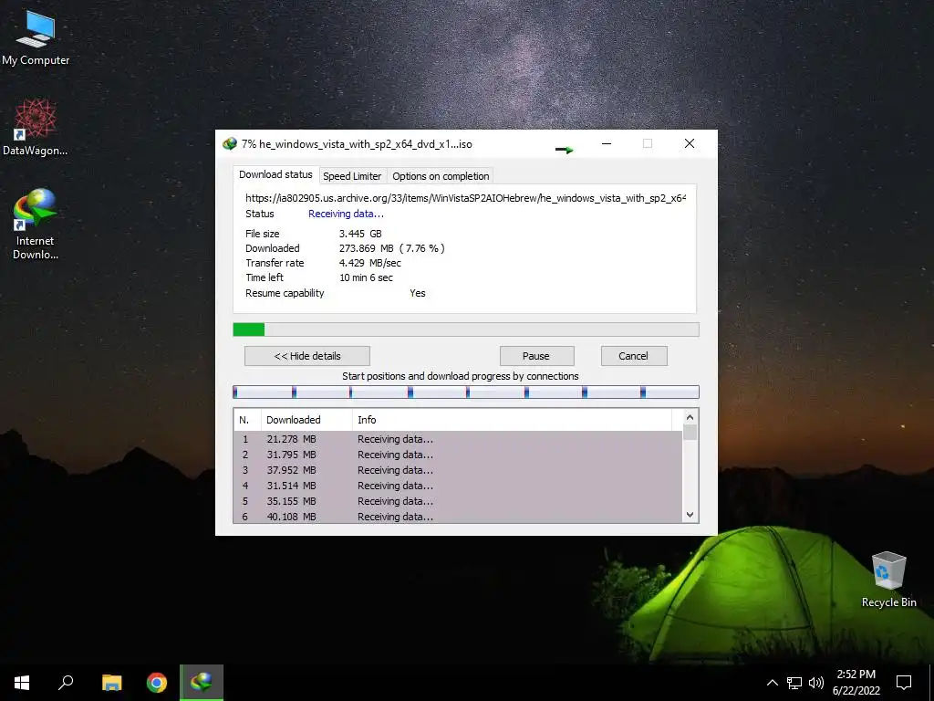Viewport: 934px width, 701px height.
Task: Open the volume tray icon
Action: pos(816,683)
